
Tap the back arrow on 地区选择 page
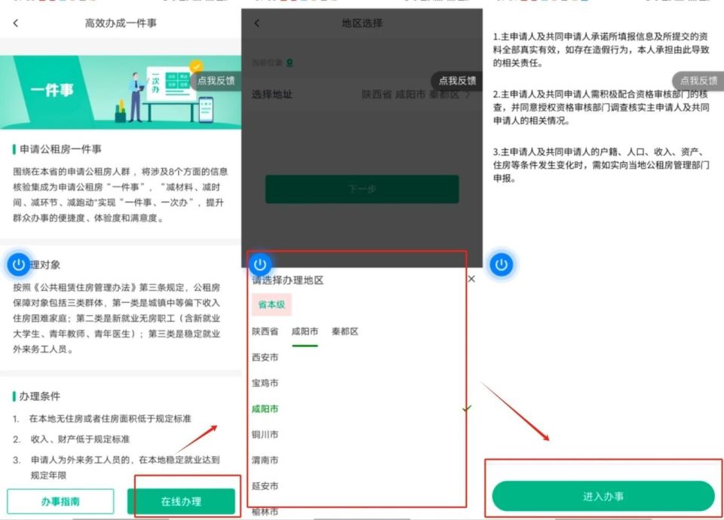pos(256,23)
